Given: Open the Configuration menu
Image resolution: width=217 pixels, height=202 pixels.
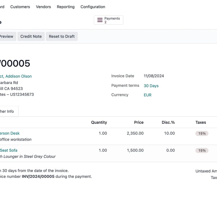Looking at the screenshot, I should [93, 7].
